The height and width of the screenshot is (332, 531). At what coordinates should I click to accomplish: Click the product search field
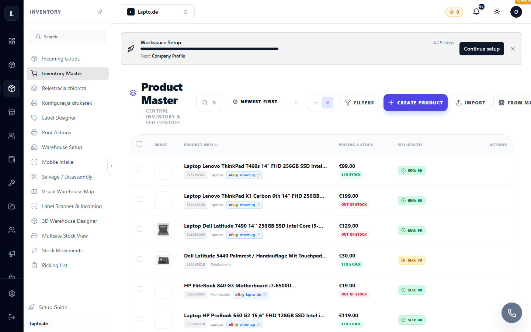click(209, 103)
